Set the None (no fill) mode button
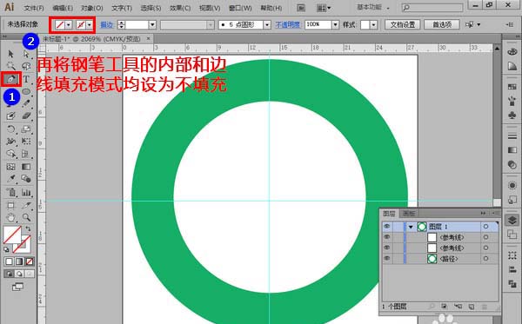This screenshot has width=522, height=324. pyautogui.click(x=30, y=261)
